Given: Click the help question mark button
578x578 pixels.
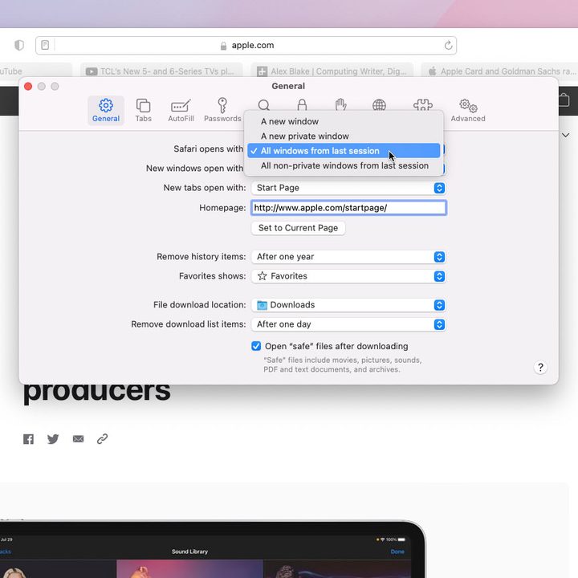Looking at the screenshot, I should tap(540, 367).
